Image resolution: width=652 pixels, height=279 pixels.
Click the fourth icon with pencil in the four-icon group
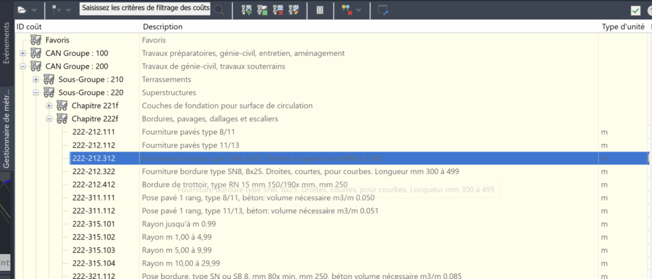293,10
